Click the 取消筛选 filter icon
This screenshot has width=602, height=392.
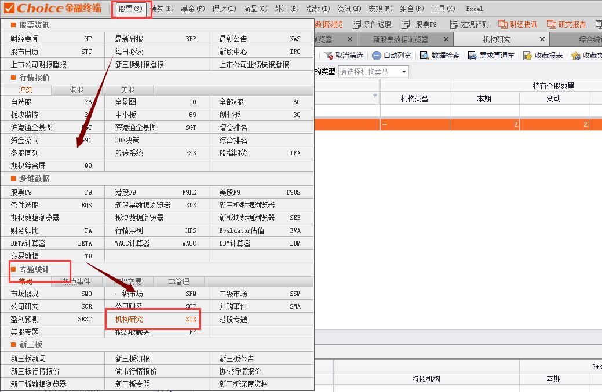coord(329,56)
